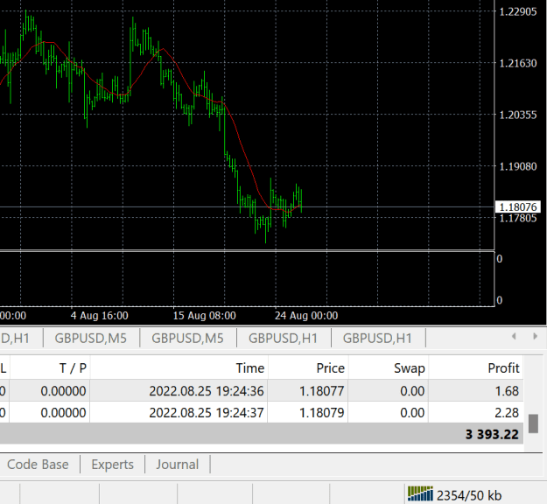Select the last GBPUSD,H1 chart tab

377,339
